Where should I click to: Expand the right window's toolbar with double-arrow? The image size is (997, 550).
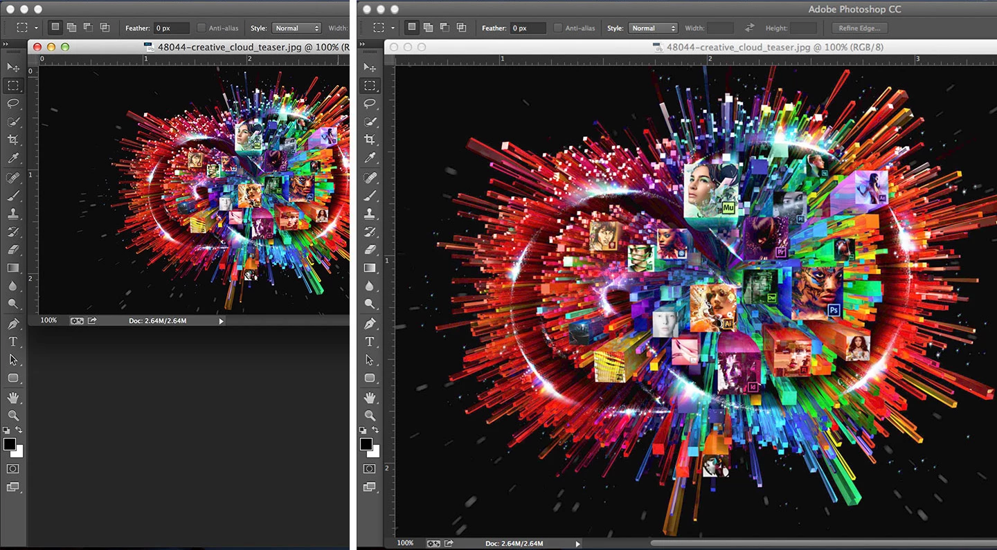363,44
